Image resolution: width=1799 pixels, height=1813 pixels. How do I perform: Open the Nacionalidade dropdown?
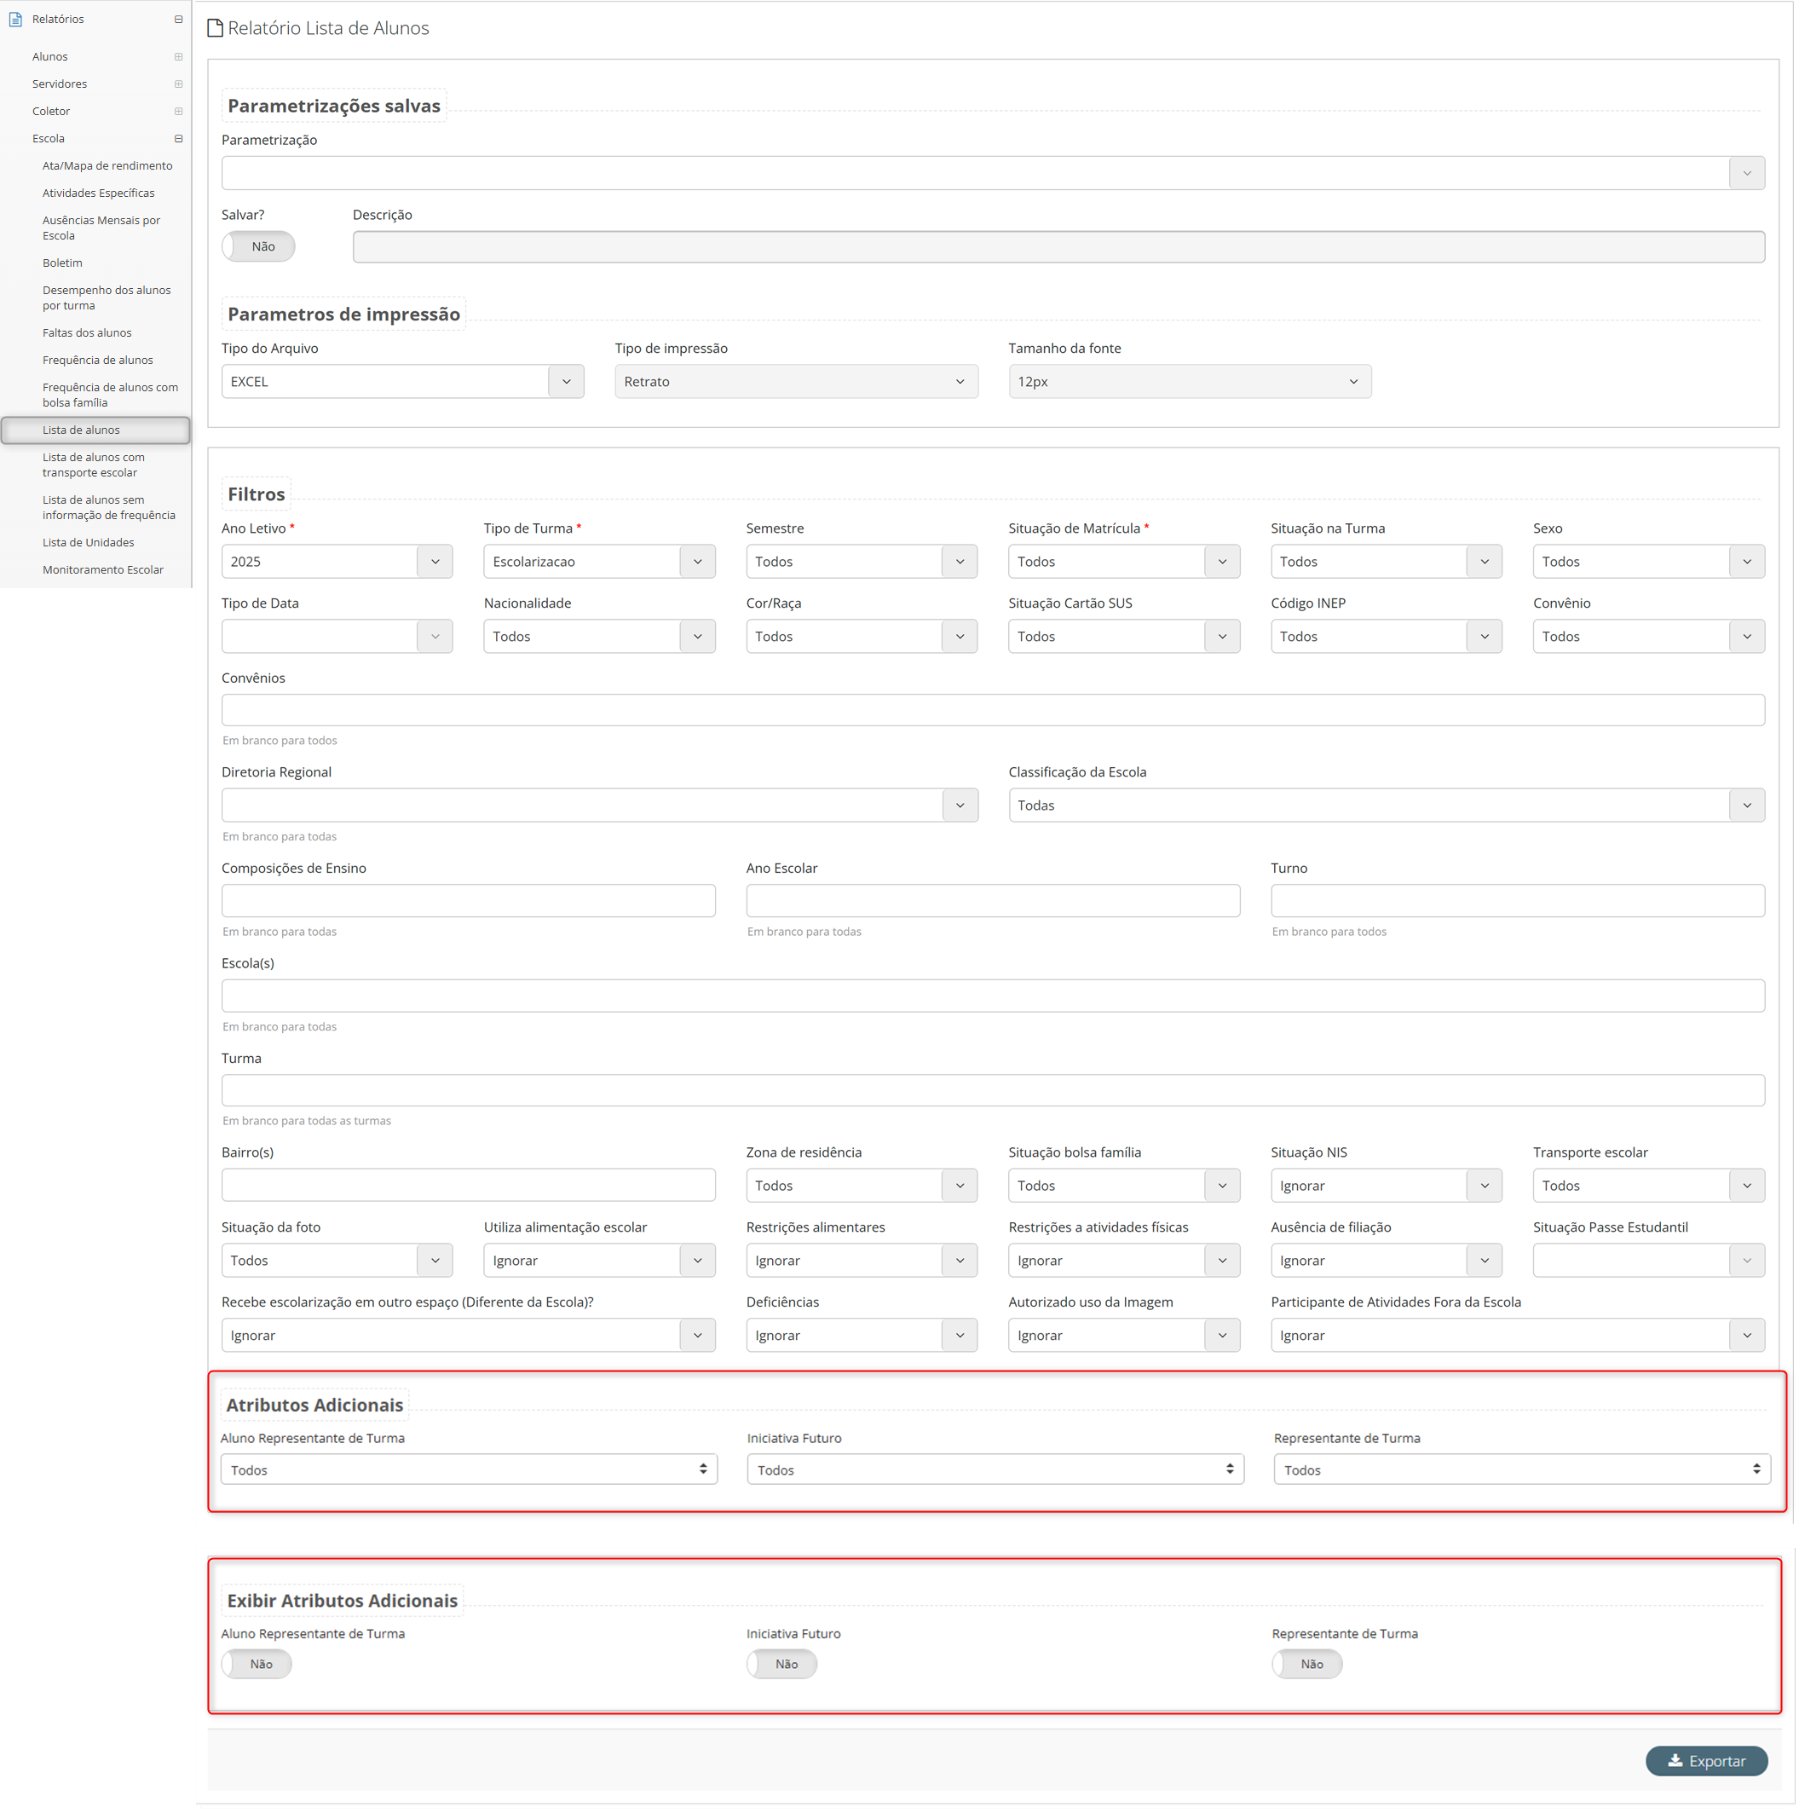(x=600, y=636)
